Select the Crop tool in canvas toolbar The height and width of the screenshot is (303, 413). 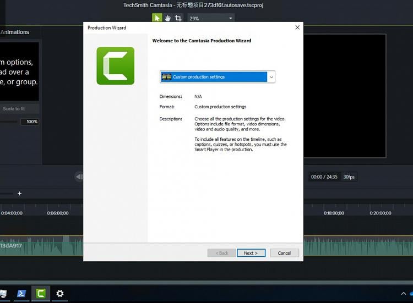[x=178, y=18]
